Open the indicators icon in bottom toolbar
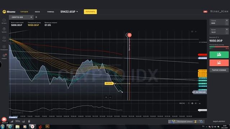 (x=23, y=121)
